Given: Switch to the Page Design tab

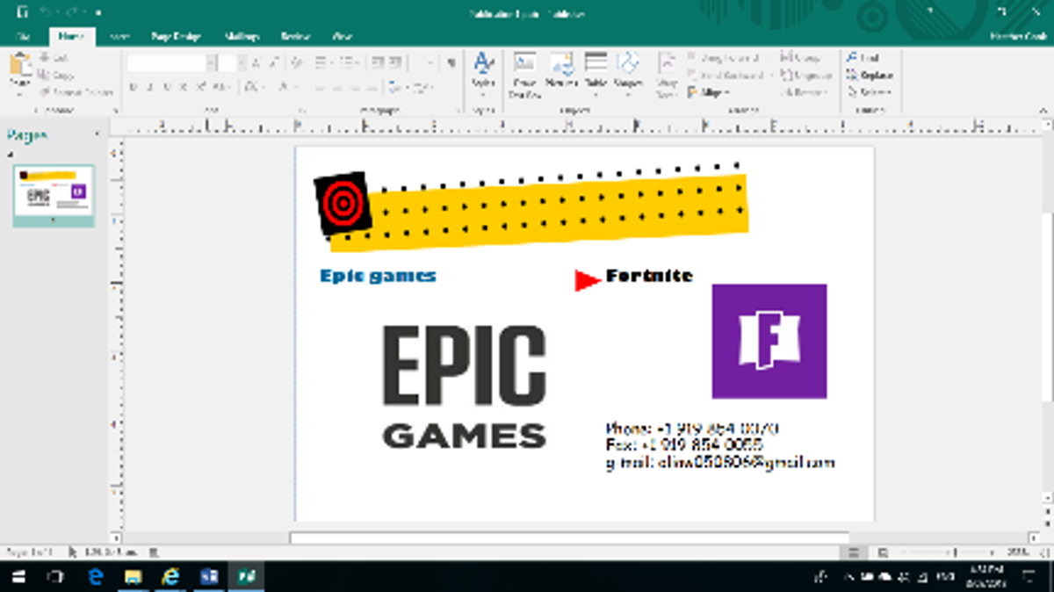Looking at the screenshot, I should point(176,37).
